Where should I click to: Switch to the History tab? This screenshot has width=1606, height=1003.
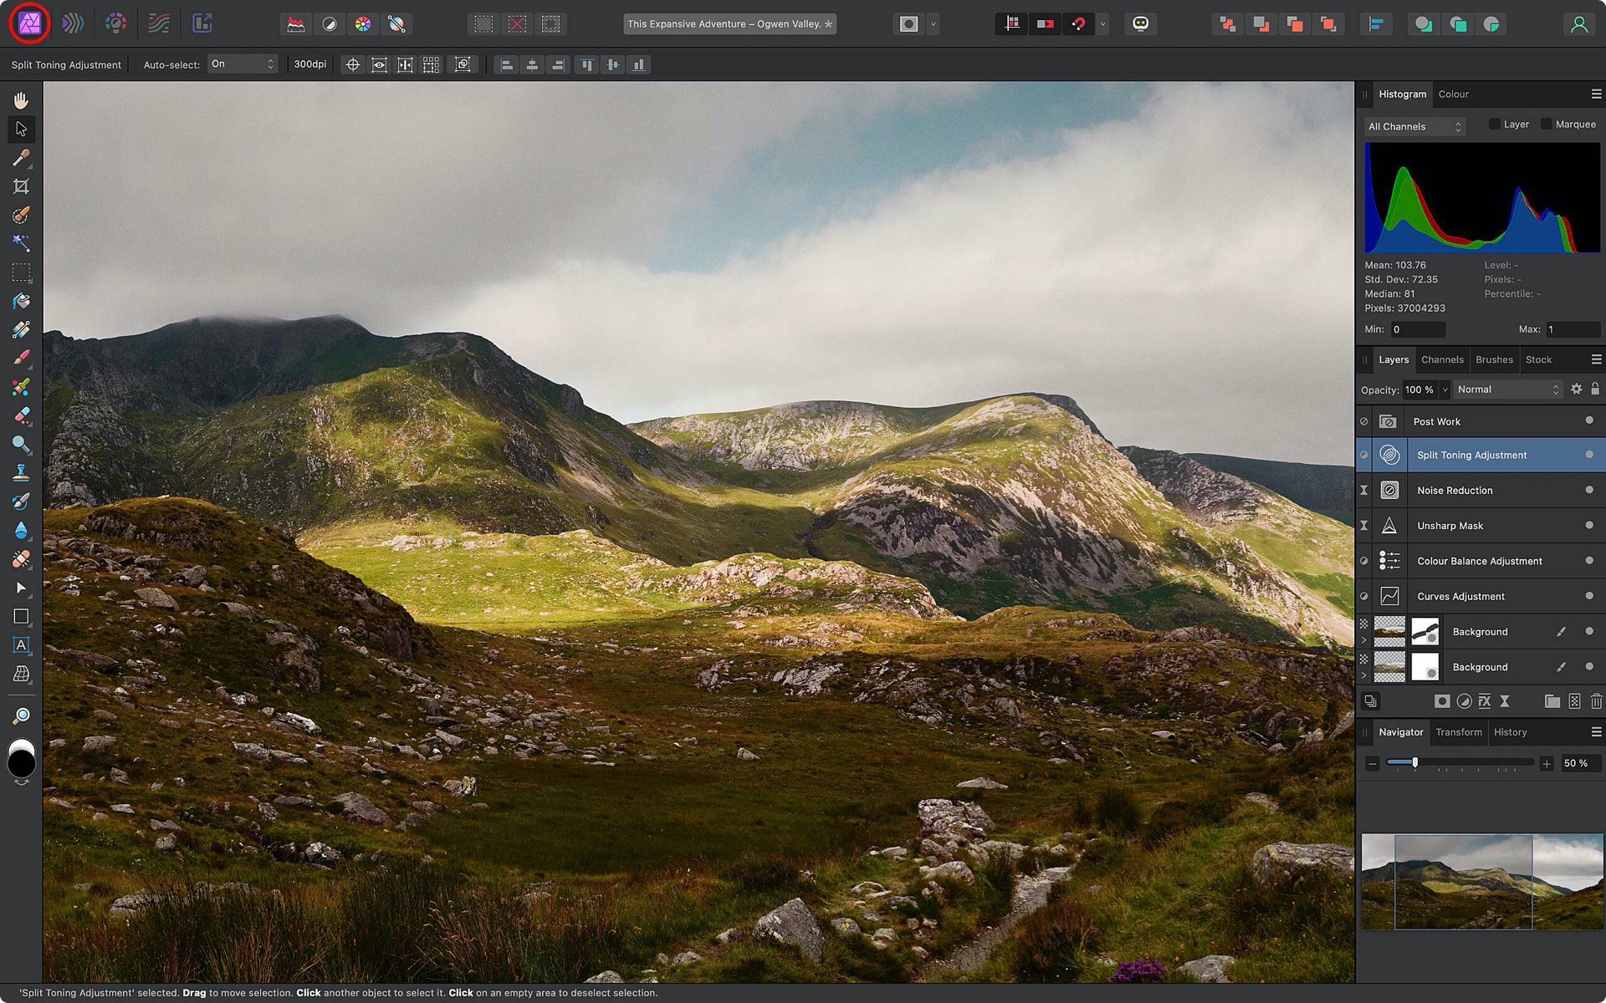pyautogui.click(x=1510, y=732)
